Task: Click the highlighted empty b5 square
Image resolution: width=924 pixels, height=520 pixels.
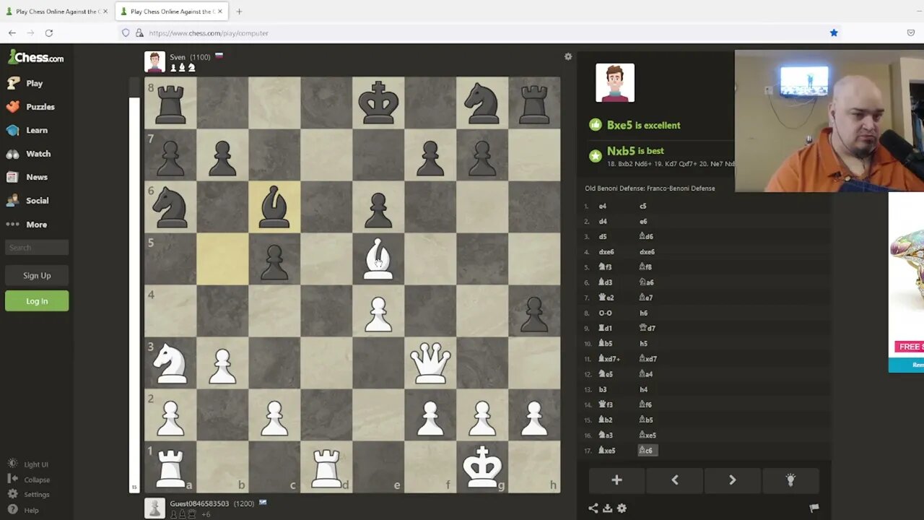Action: tap(222, 259)
